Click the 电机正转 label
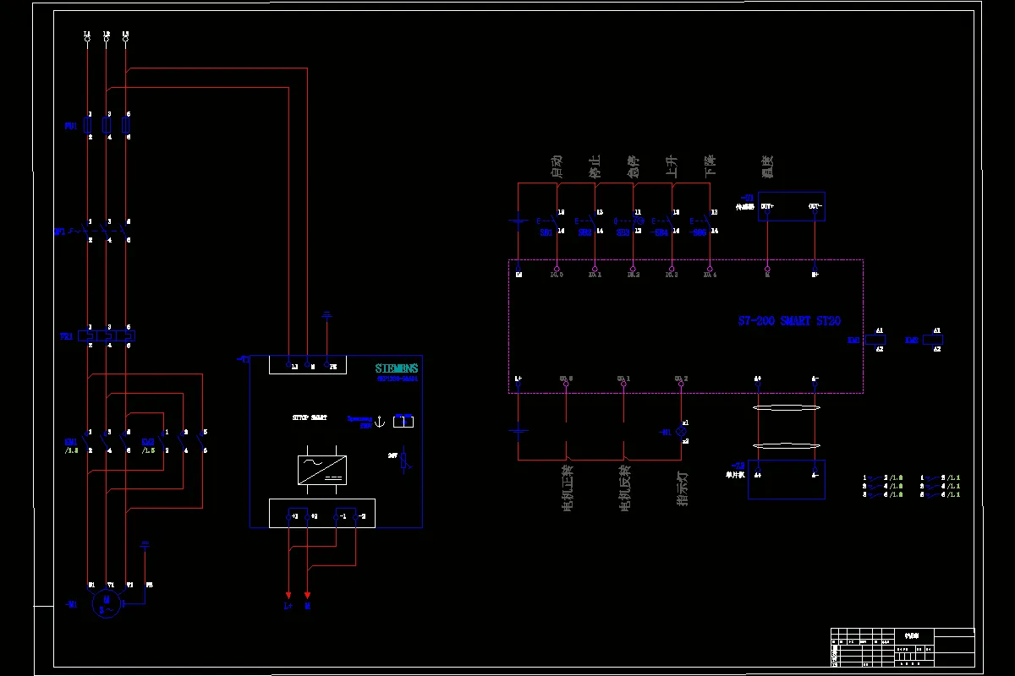Image resolution: width=1015 pixels, height=676 pixels. [x=567, y=488]
